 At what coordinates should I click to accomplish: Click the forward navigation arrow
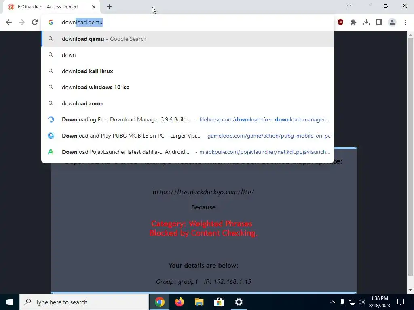[22, 22]
